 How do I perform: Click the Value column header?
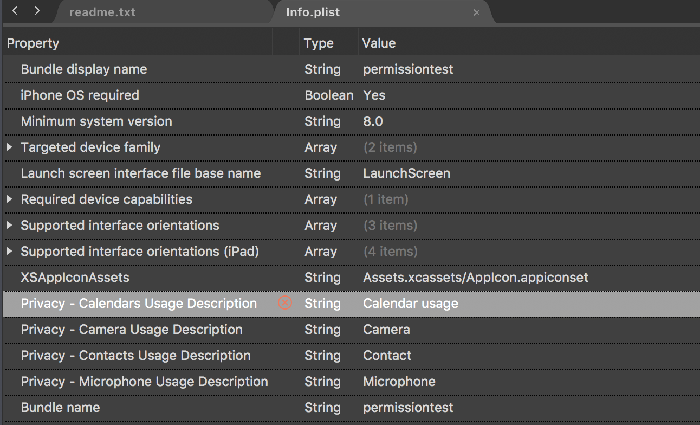coord(379,43)
